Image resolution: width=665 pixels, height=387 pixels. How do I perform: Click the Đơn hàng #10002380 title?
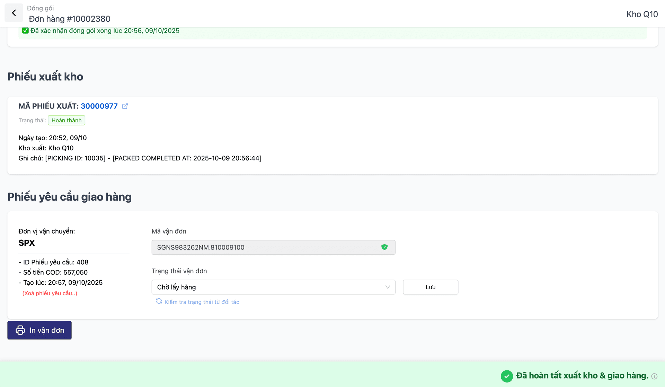click(x=70, y=19)
